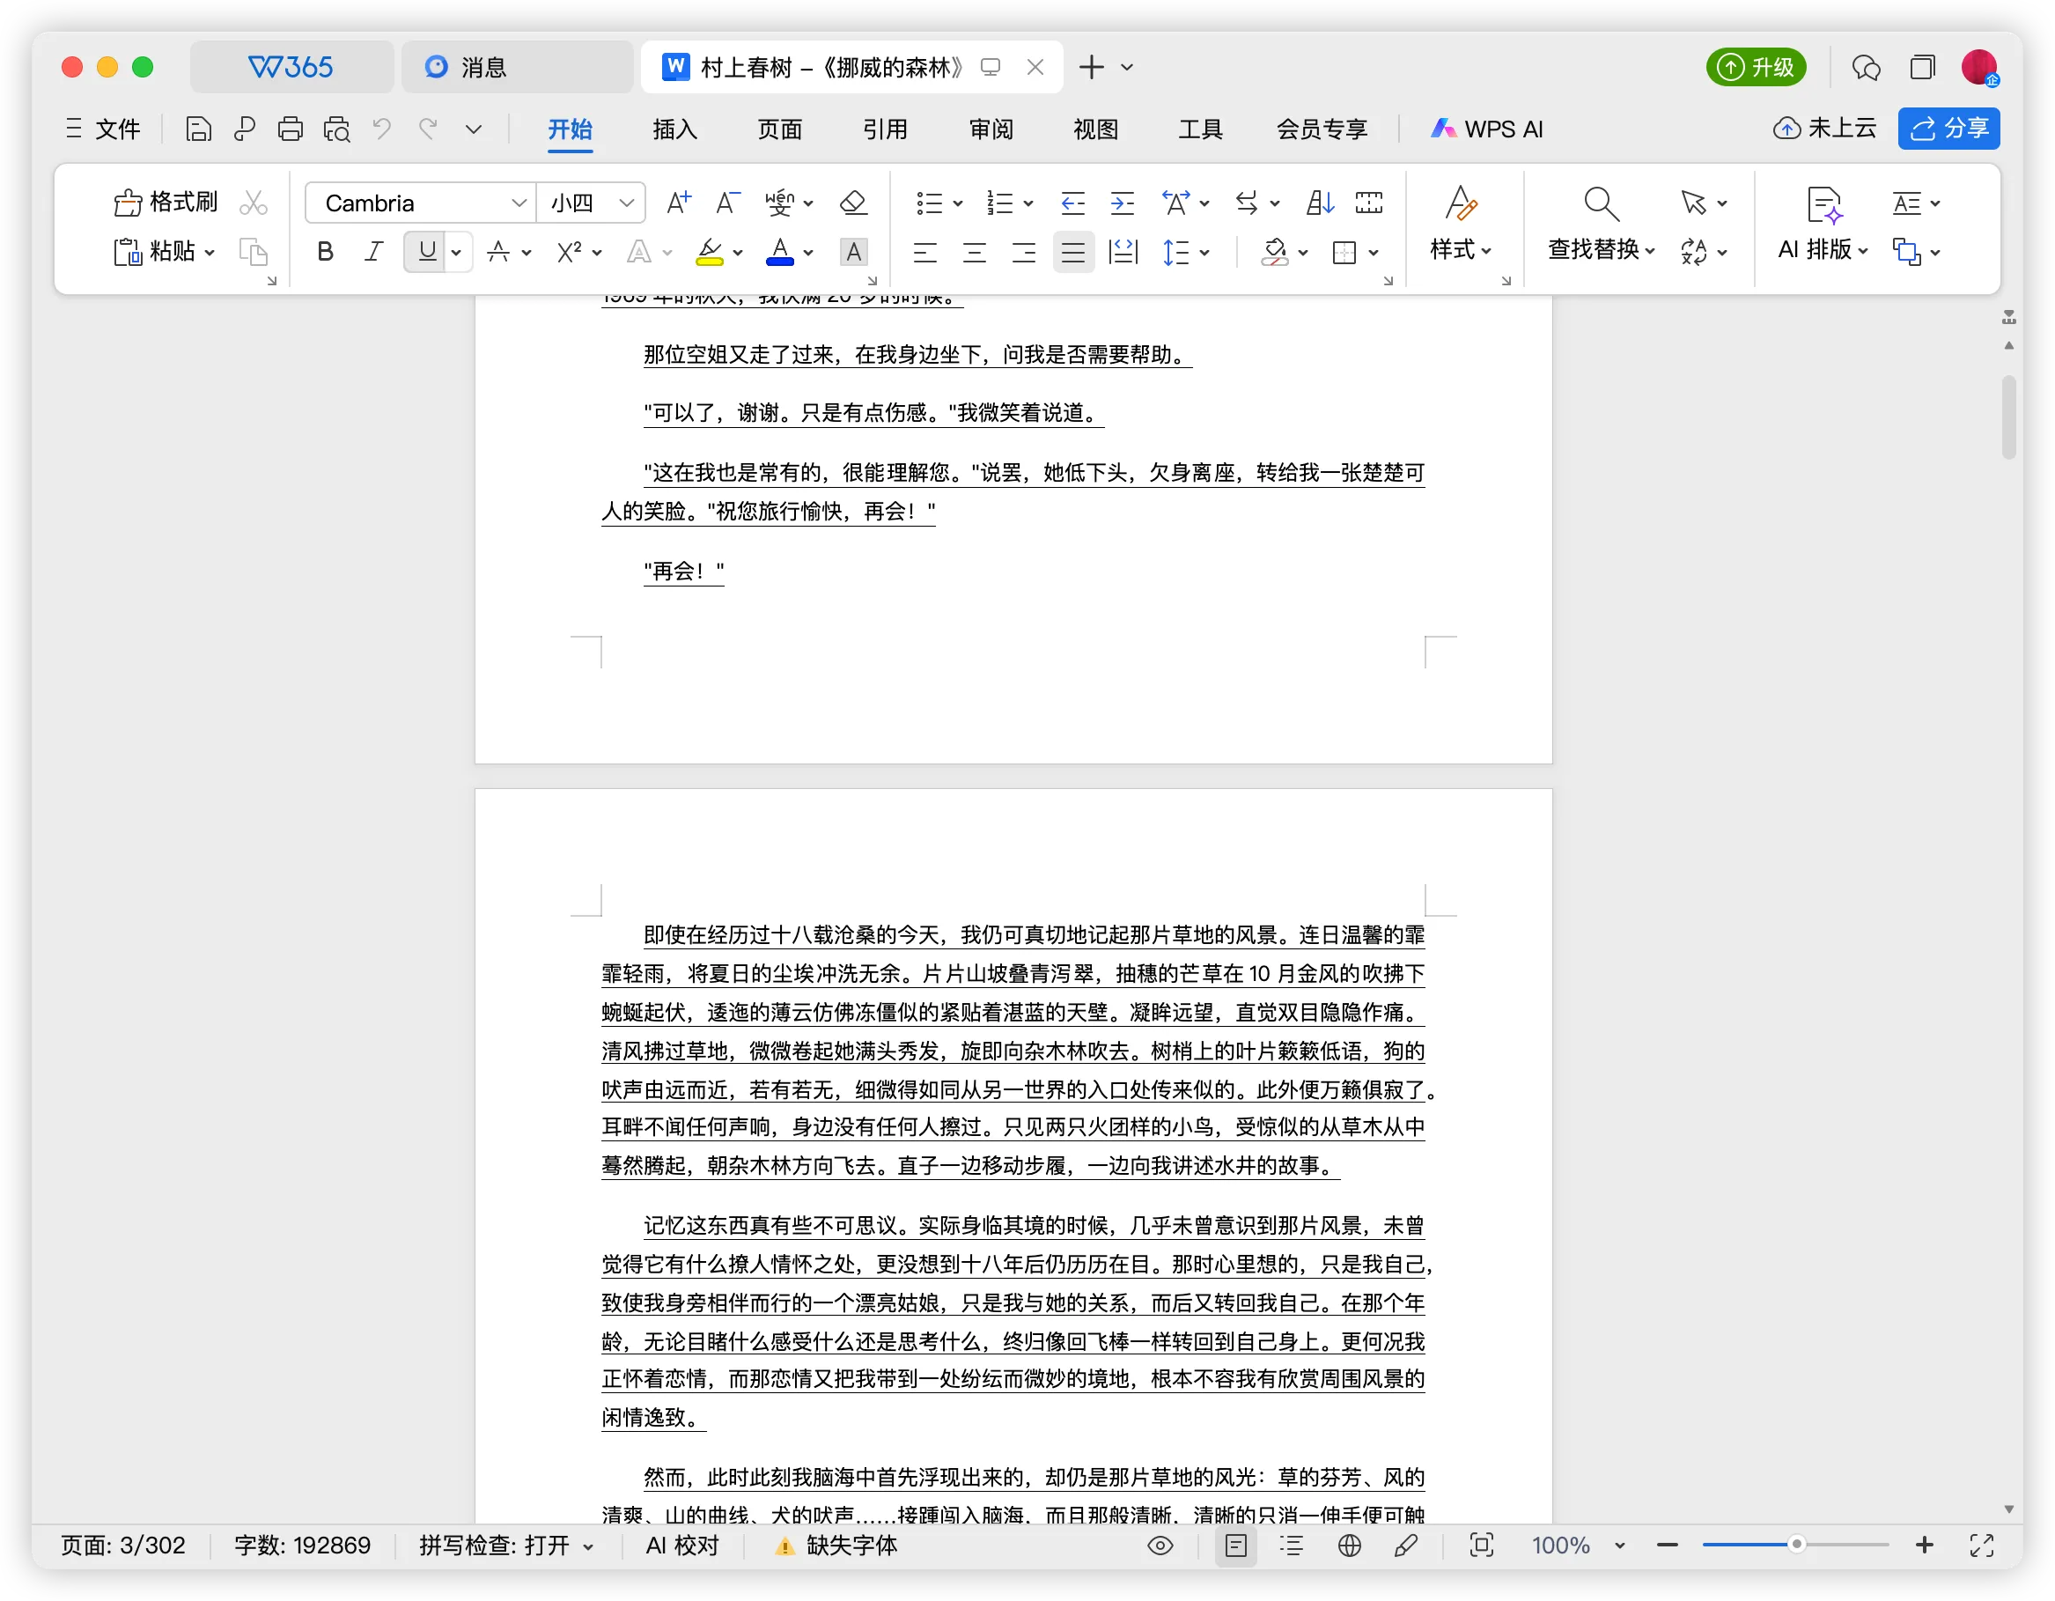Open zoom percentage 100% dropdown
Screen dimensions: 2055x1601
(x=1619, y=1546)
